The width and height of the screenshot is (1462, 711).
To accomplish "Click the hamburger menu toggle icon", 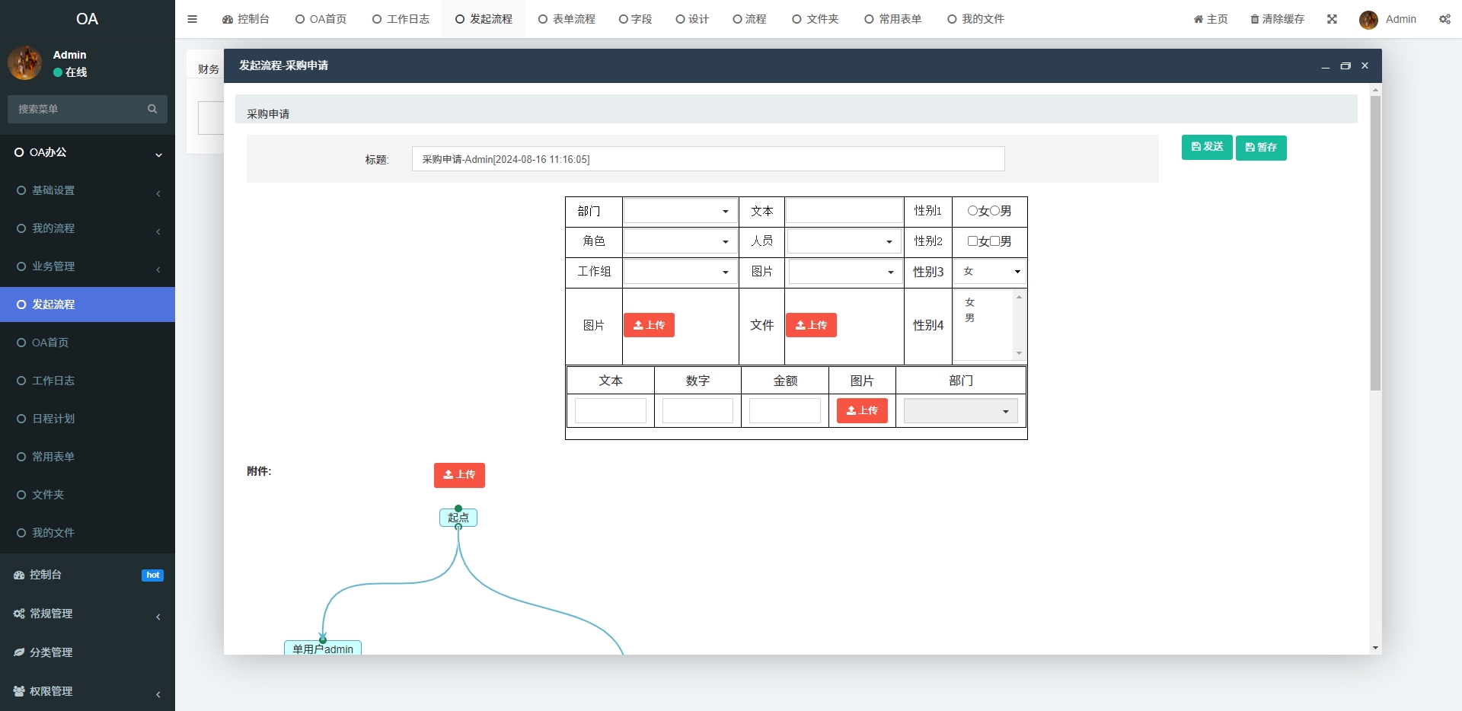I will 192,19.
